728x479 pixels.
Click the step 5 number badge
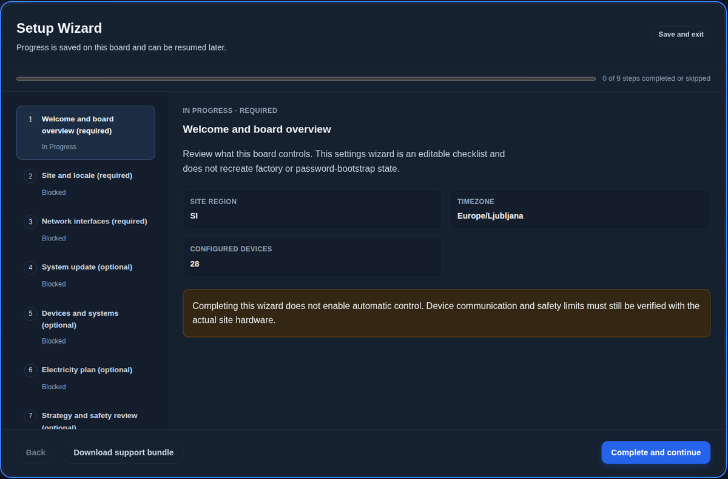pos(30,313)
